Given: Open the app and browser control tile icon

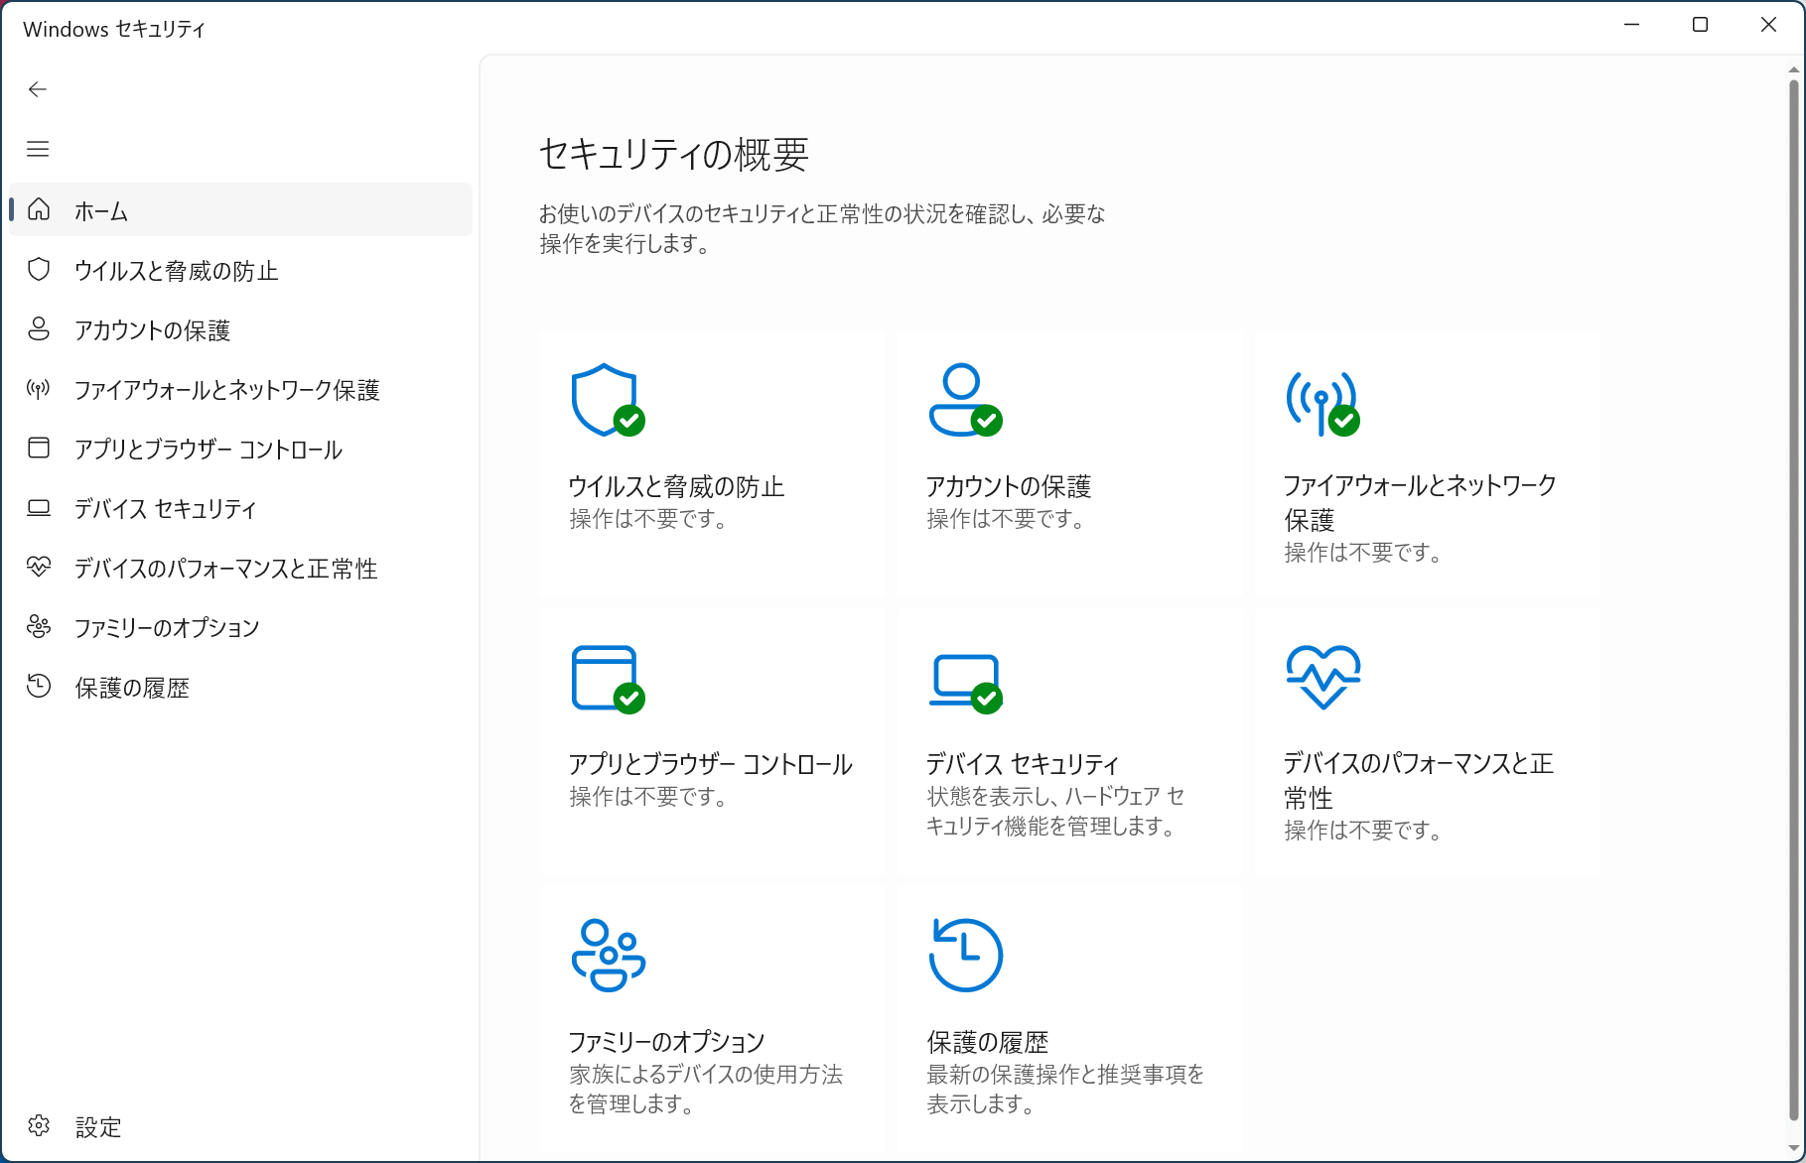Looking at the screenshot, I should (606, 679).
